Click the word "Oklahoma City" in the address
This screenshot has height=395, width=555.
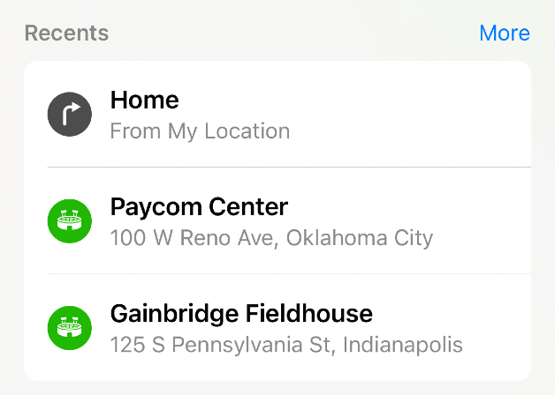(x=360, y=238)
